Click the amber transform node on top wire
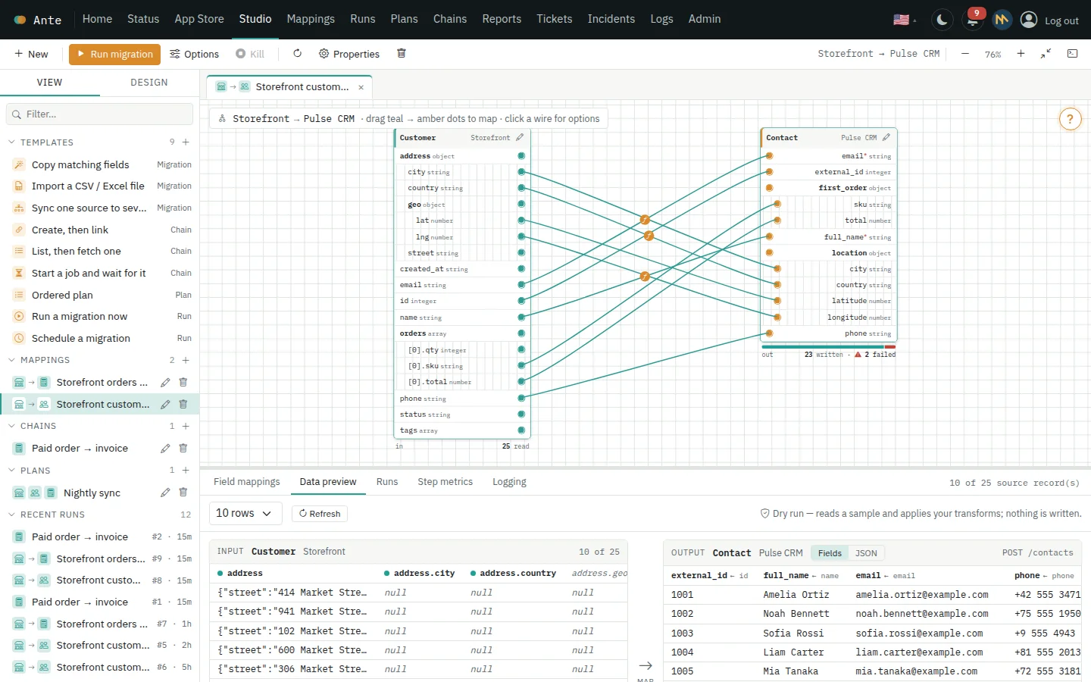 (x=645, y=220)
